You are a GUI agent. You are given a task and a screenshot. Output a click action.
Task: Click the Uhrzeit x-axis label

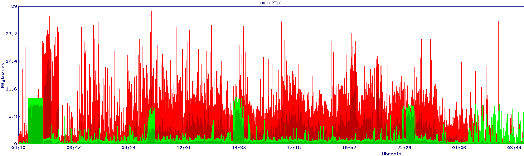click(392, 154)
